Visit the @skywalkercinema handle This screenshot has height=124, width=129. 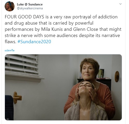pos(30,8)
